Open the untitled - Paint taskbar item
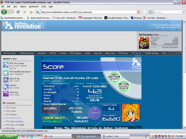 click(x=115, y=136)
